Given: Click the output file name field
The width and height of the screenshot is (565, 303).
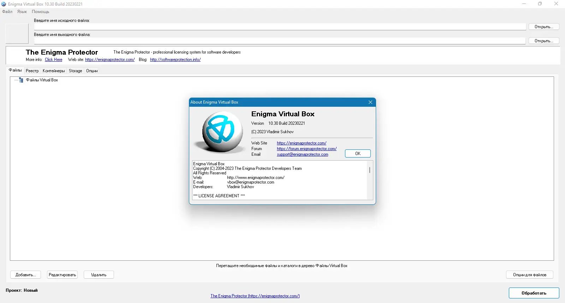Looking at the screenshot, I should 280,41.
